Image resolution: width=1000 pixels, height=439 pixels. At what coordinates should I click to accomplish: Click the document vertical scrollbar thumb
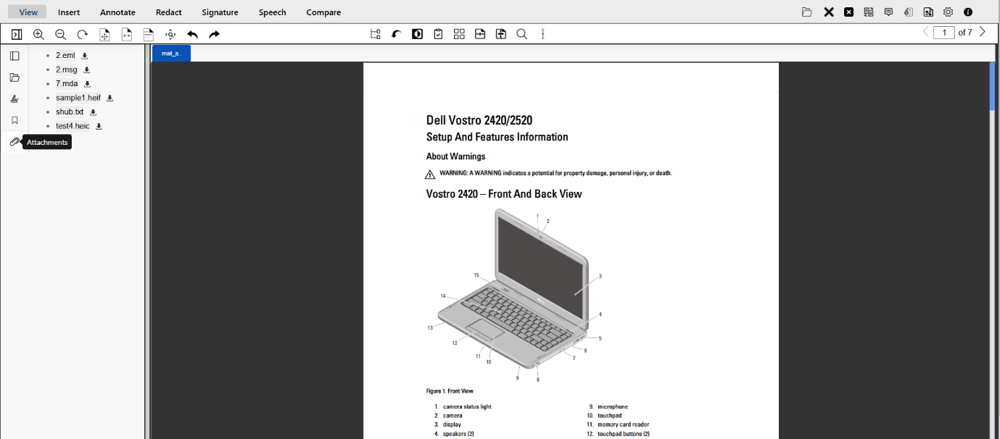pyautogui.click(x=992, y=86)
